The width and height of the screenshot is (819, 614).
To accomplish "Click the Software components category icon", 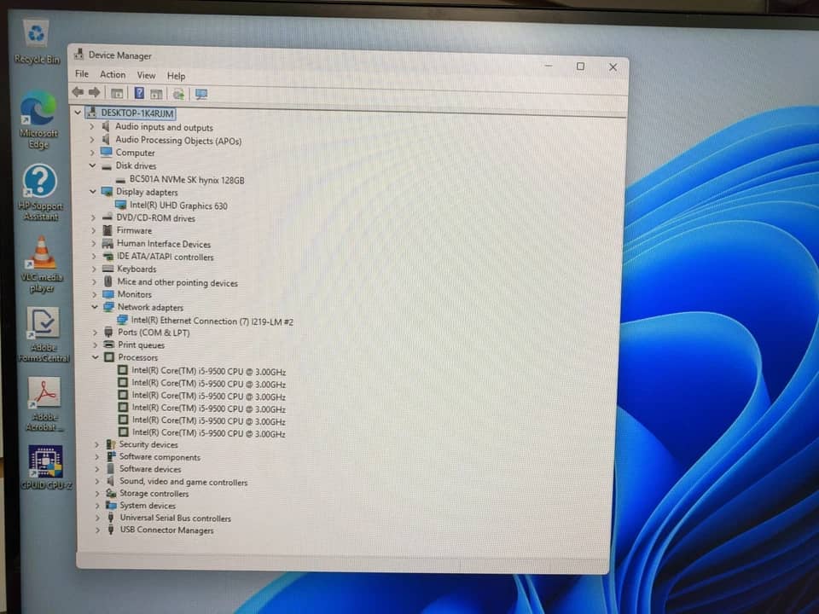I will (x=111, y=456).
